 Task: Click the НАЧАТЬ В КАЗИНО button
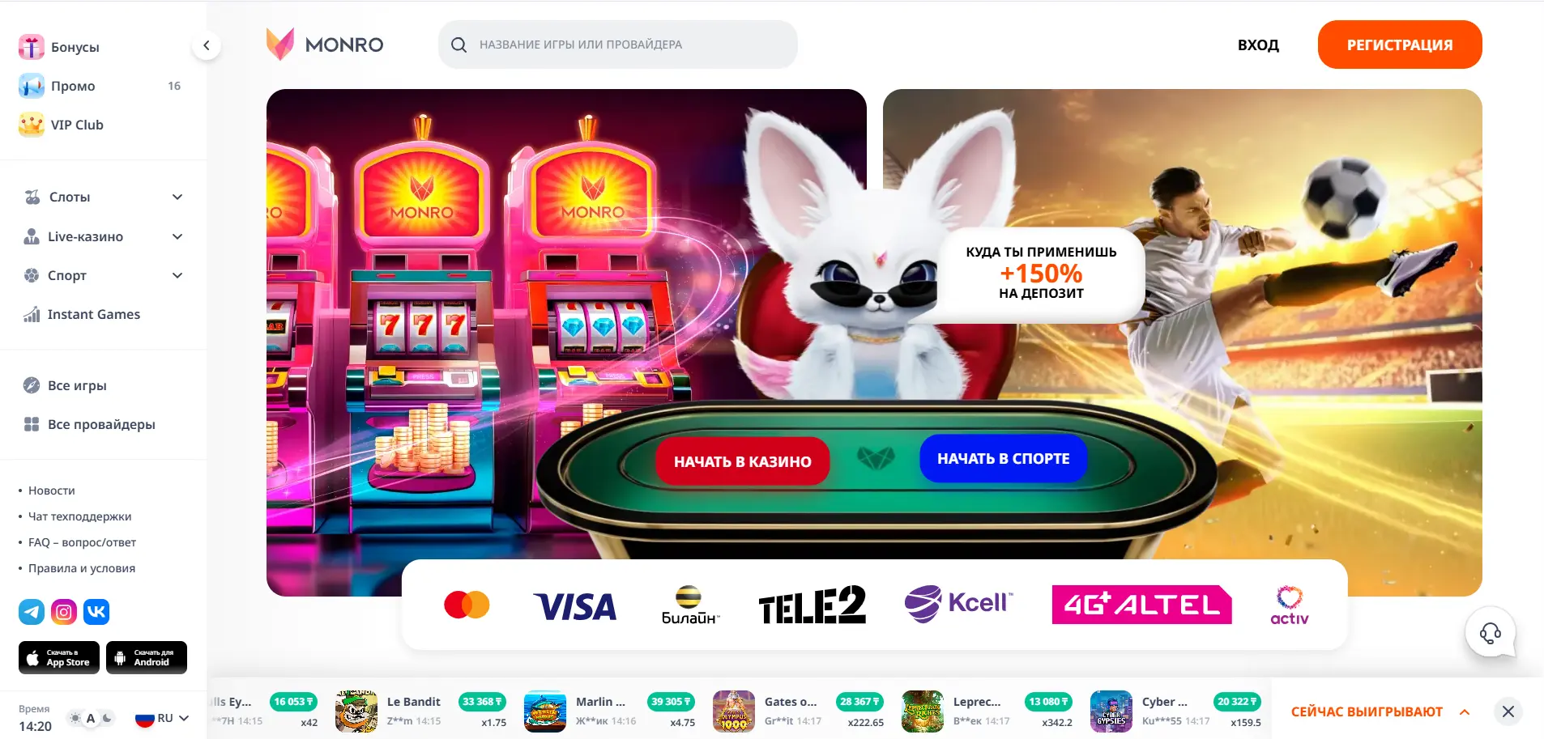(x=743, y=461)
